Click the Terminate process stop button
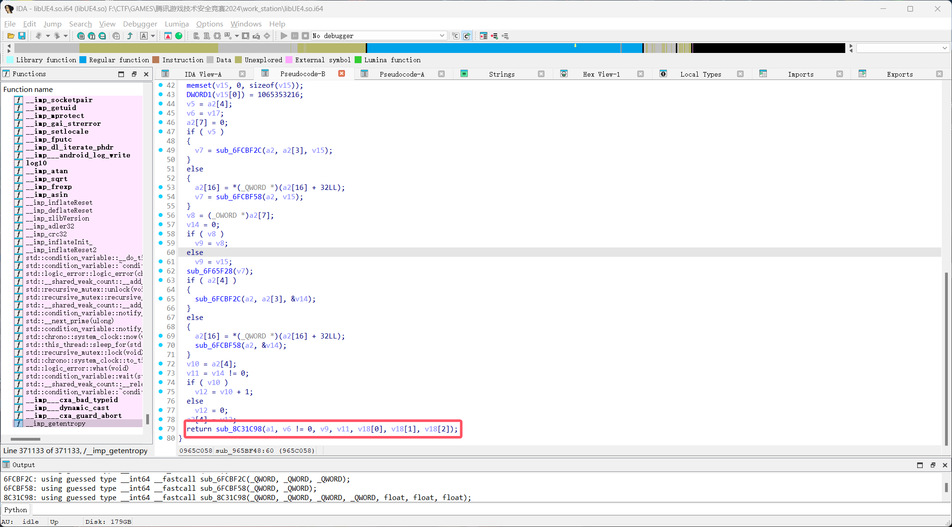 point(305,36)
